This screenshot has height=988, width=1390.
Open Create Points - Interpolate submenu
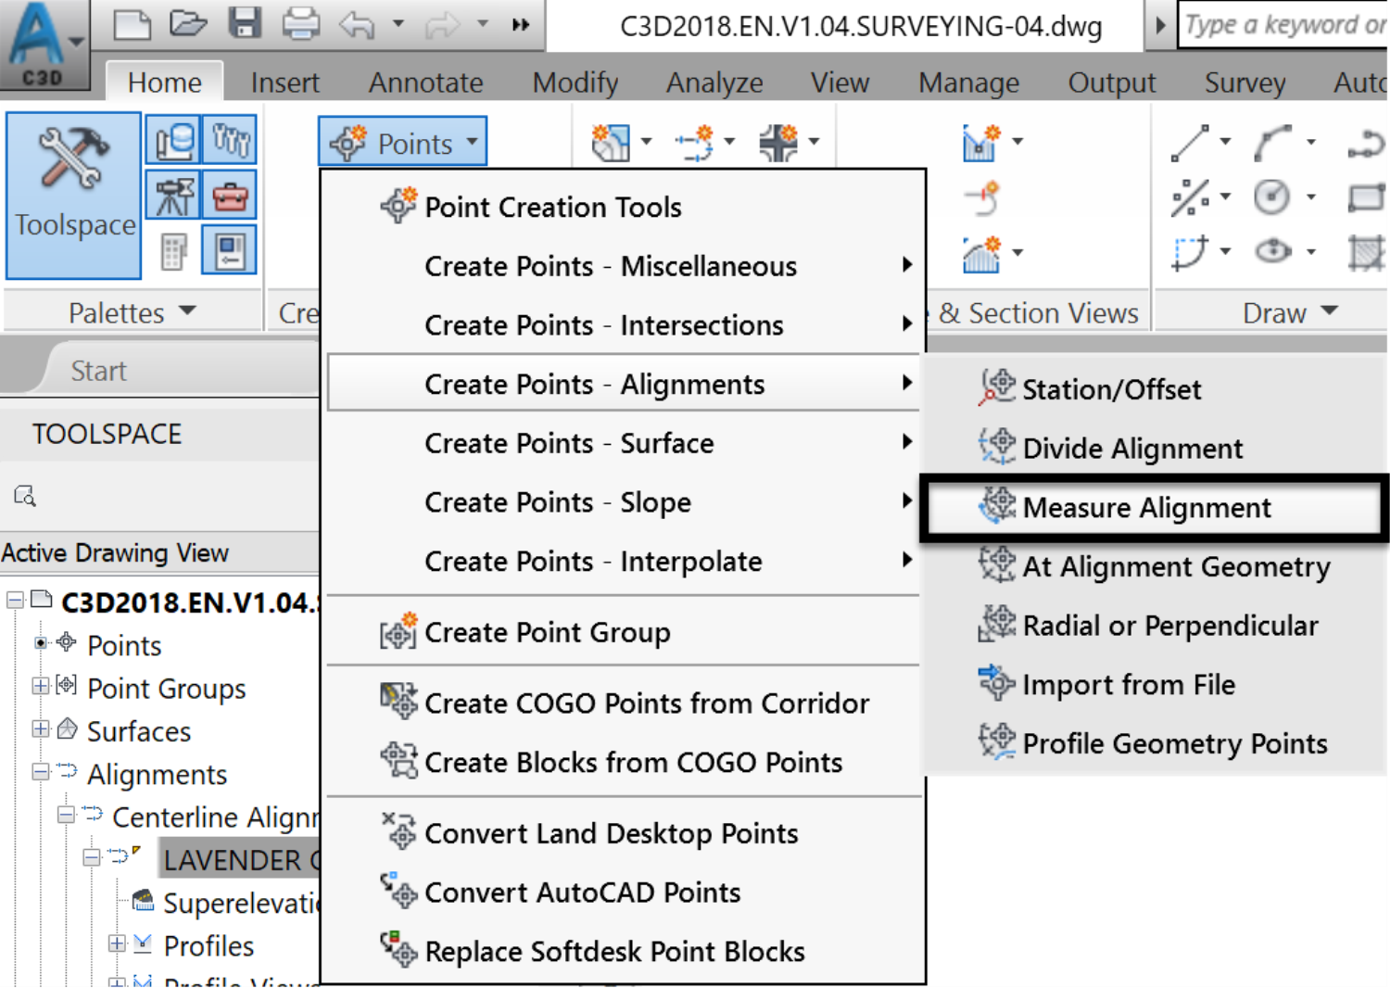623,561
